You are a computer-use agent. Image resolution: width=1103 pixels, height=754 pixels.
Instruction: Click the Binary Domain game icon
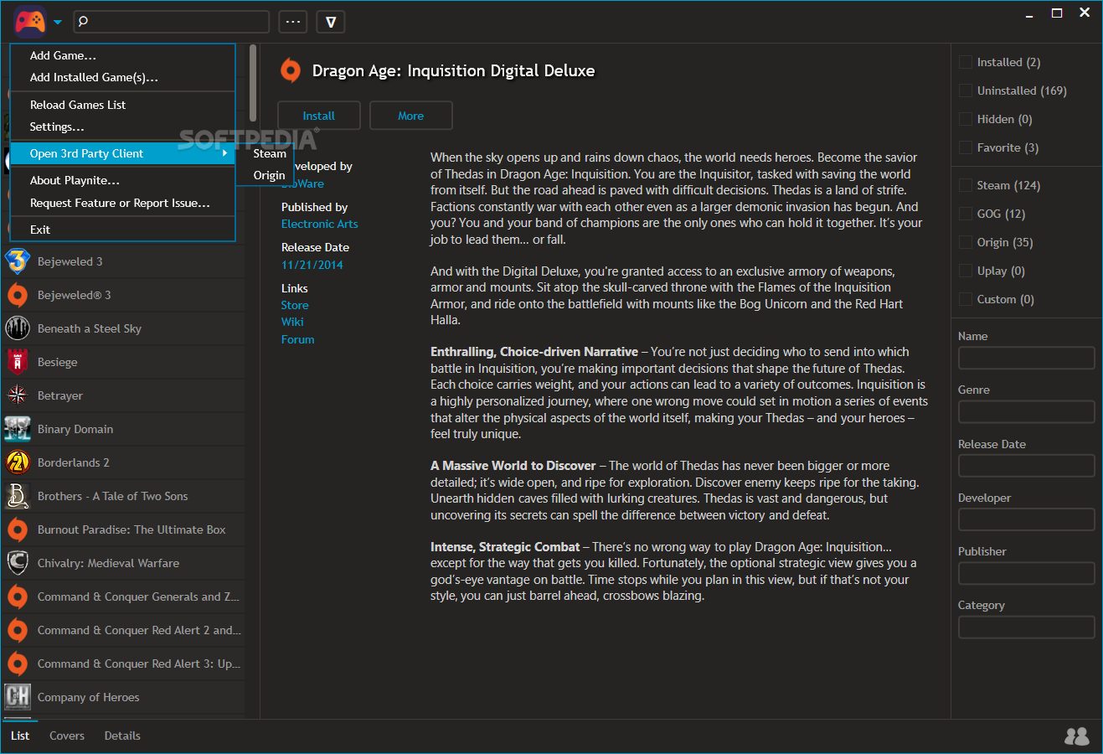click(x=18, y=429)
